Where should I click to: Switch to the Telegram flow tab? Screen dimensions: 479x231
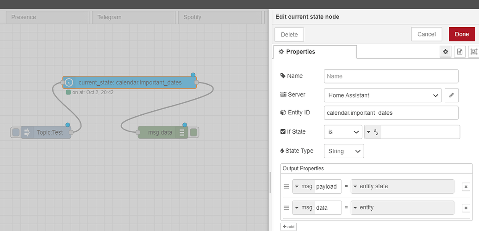point(134,18)
